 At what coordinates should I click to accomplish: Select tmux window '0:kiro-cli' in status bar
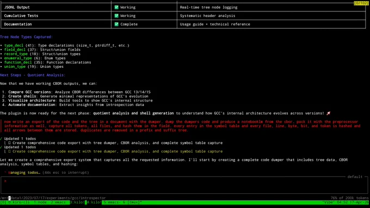(19, 203)
